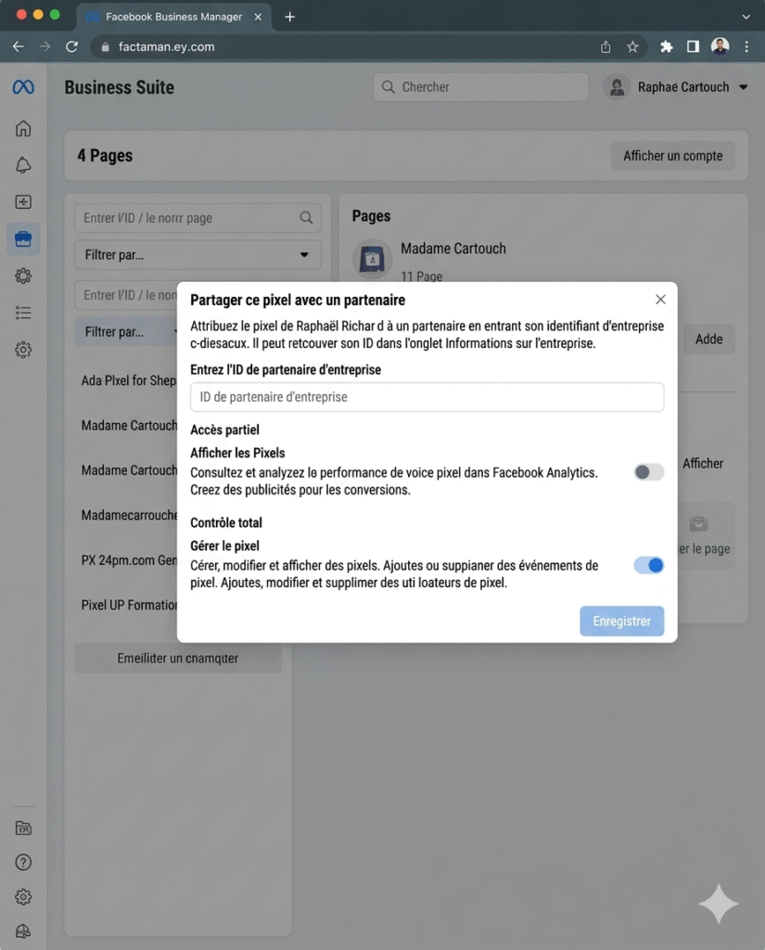Click the ID de partenaire input field
Viewport: 765px width, 950px height.
pos(427,397)
